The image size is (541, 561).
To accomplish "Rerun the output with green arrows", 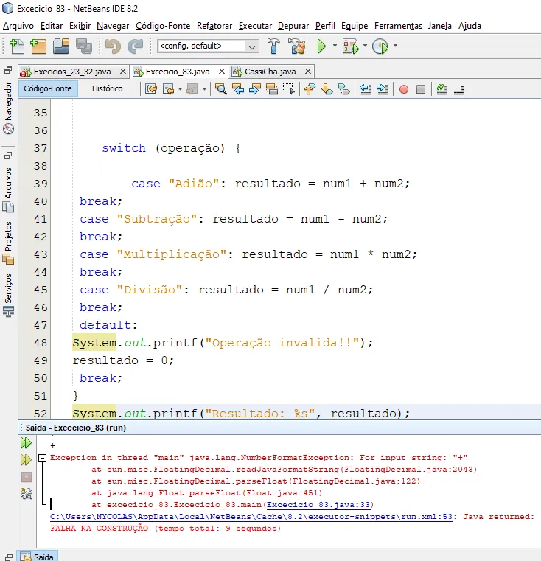I will (26, 443).
